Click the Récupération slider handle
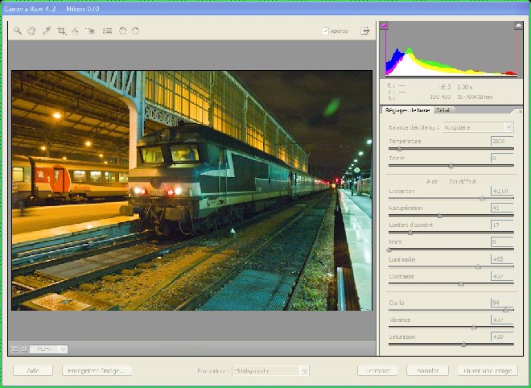 [x=439, y=216]
